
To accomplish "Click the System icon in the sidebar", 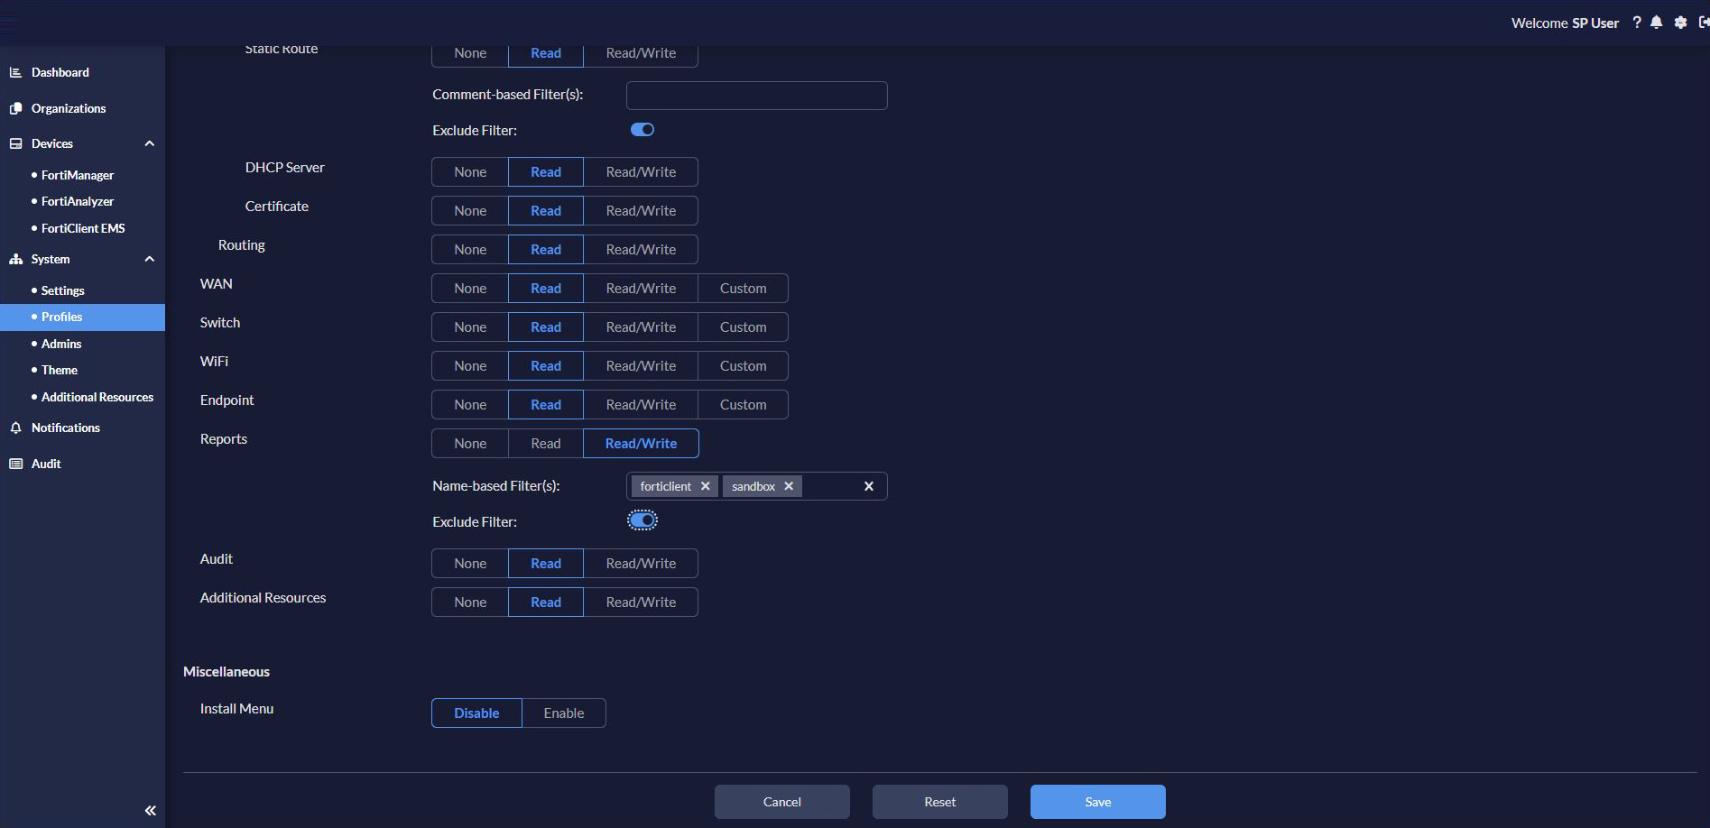I will click(x=15, y=259).
